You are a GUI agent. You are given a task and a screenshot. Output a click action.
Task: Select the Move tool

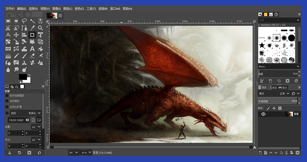(x=16, y=35)
